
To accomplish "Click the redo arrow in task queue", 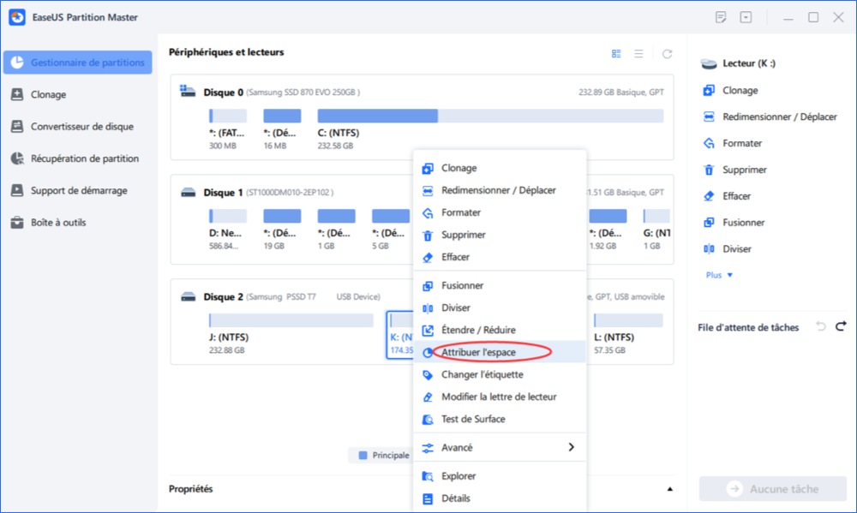I will click(x=841, y=326).
